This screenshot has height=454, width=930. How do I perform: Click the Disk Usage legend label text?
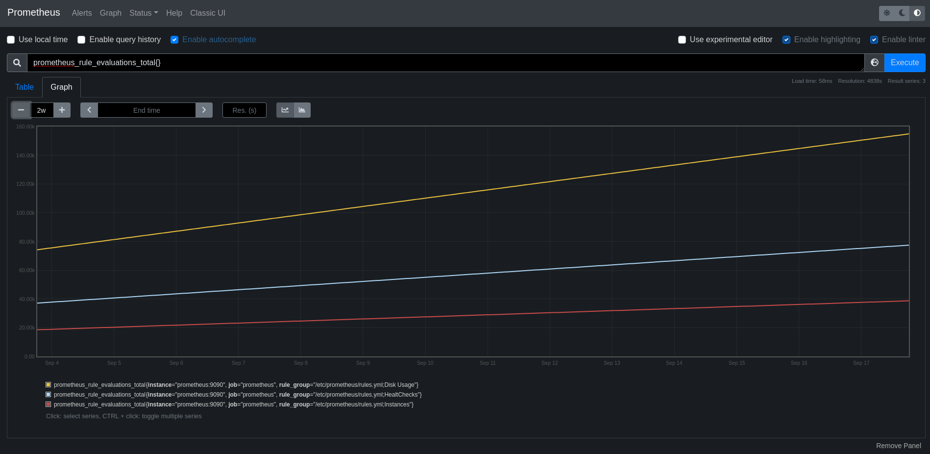(236, 385)
